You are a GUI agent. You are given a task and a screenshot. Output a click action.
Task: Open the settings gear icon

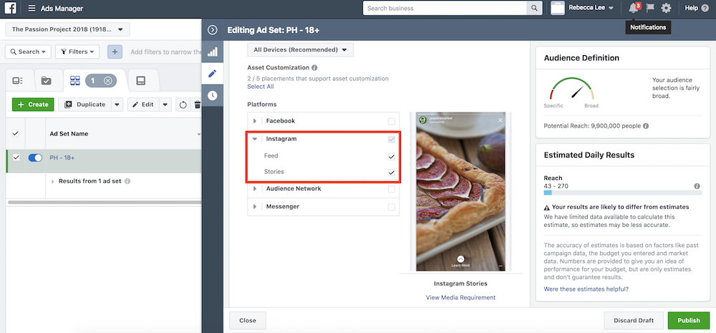(x=666, y=8)
